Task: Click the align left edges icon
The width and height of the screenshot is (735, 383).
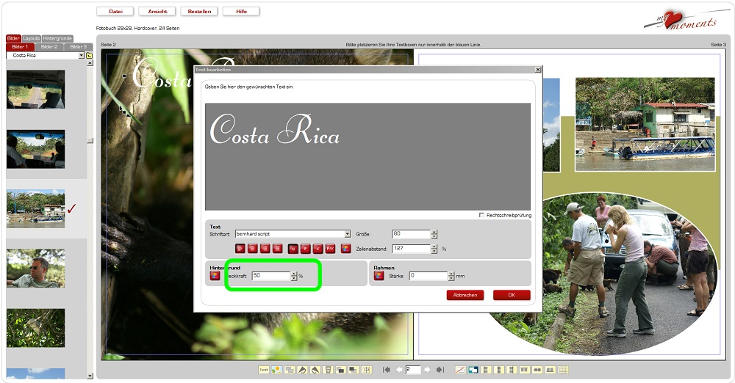Action: 486,370
